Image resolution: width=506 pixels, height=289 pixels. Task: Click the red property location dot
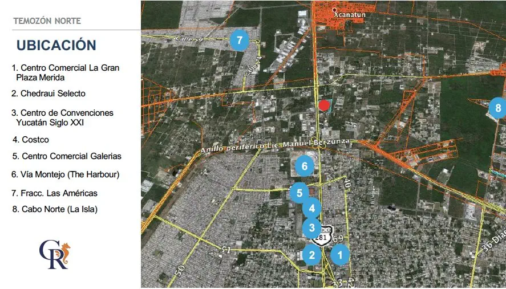pos(324,105)
